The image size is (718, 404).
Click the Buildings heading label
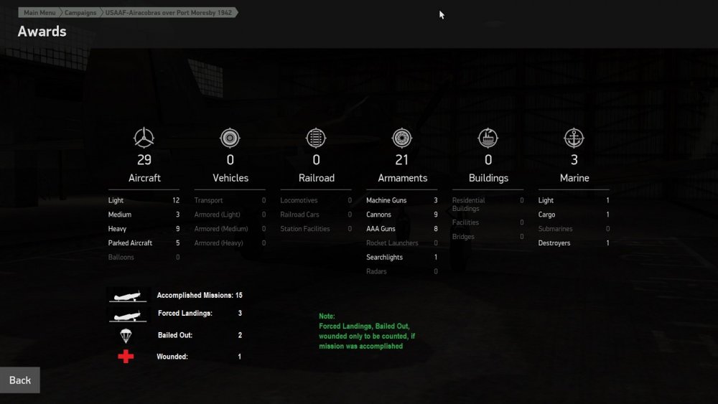[488, 179]
